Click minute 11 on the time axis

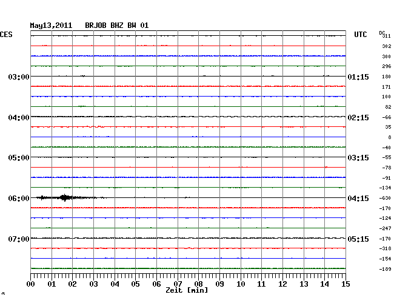point(261,284)
